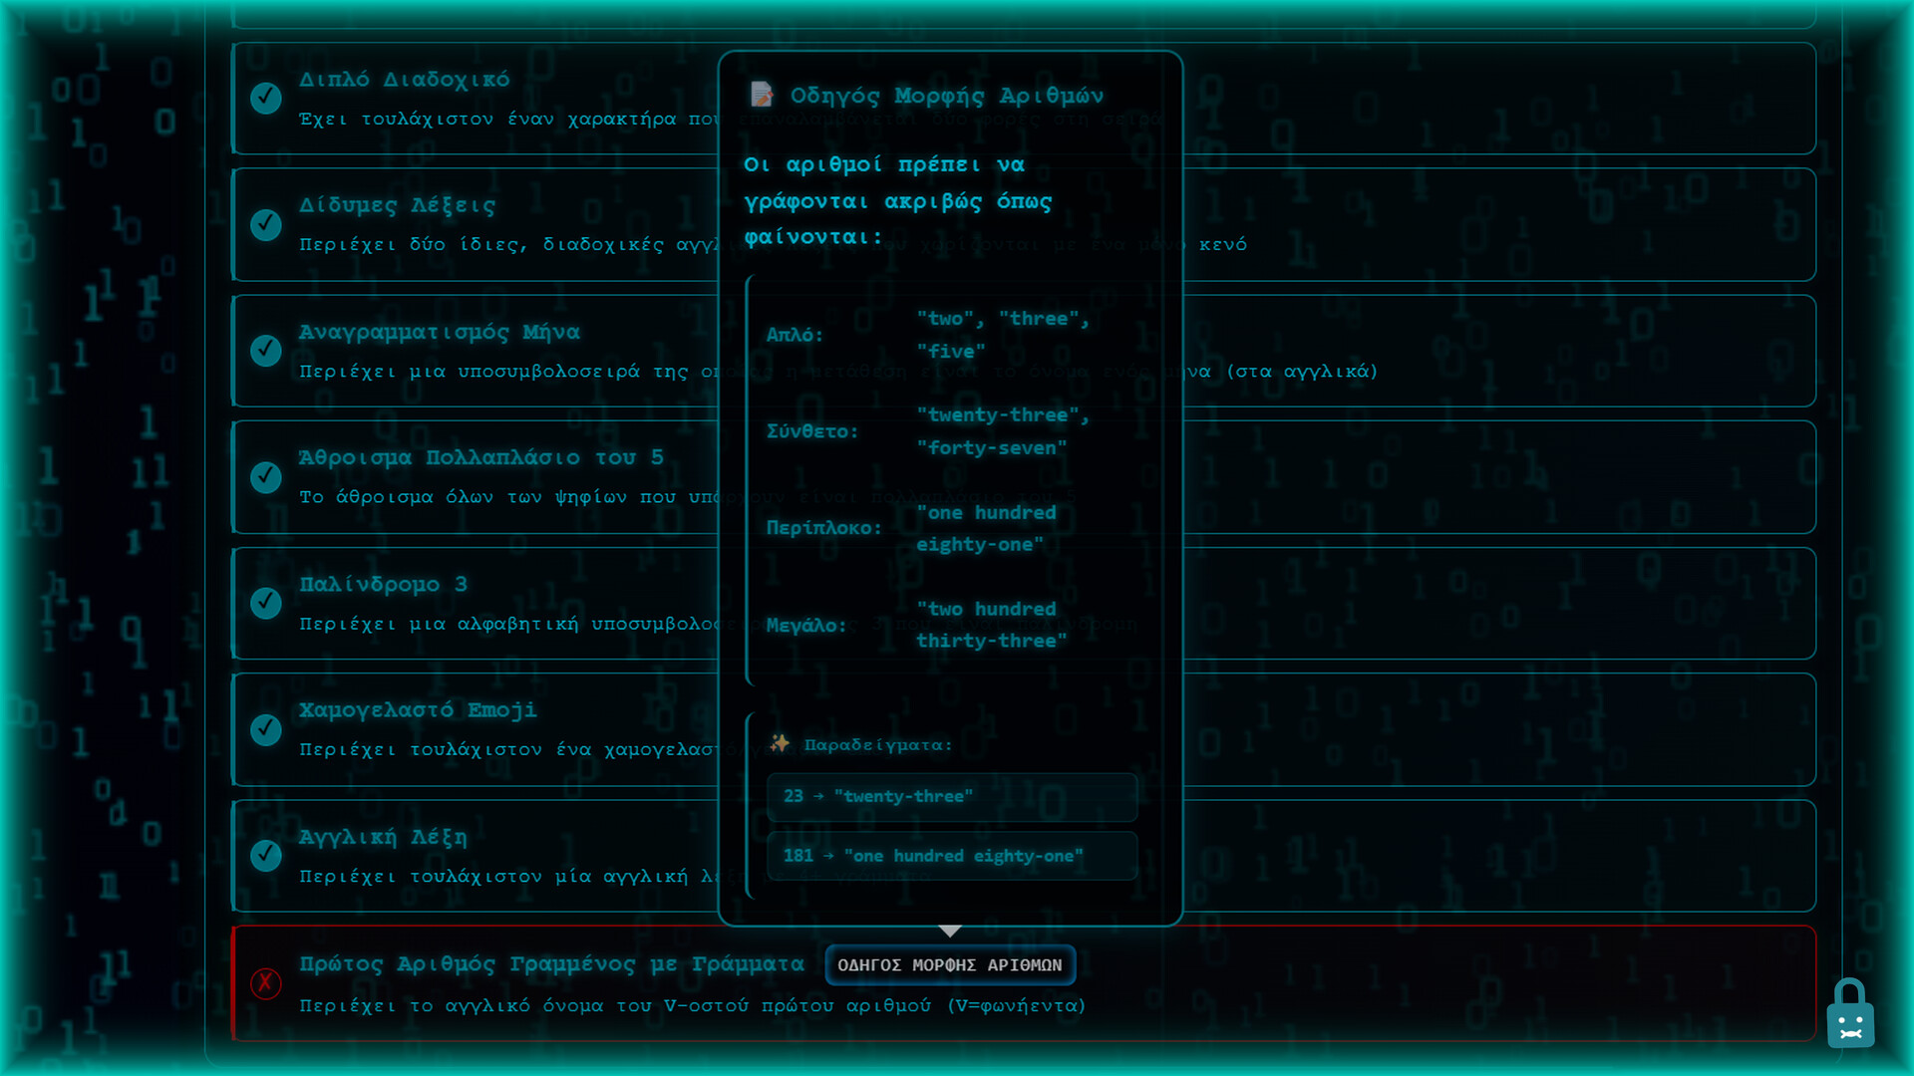Click the red X failed rule icon
This screenshot has width=1914, height=1076.
[x=265, y=983]
